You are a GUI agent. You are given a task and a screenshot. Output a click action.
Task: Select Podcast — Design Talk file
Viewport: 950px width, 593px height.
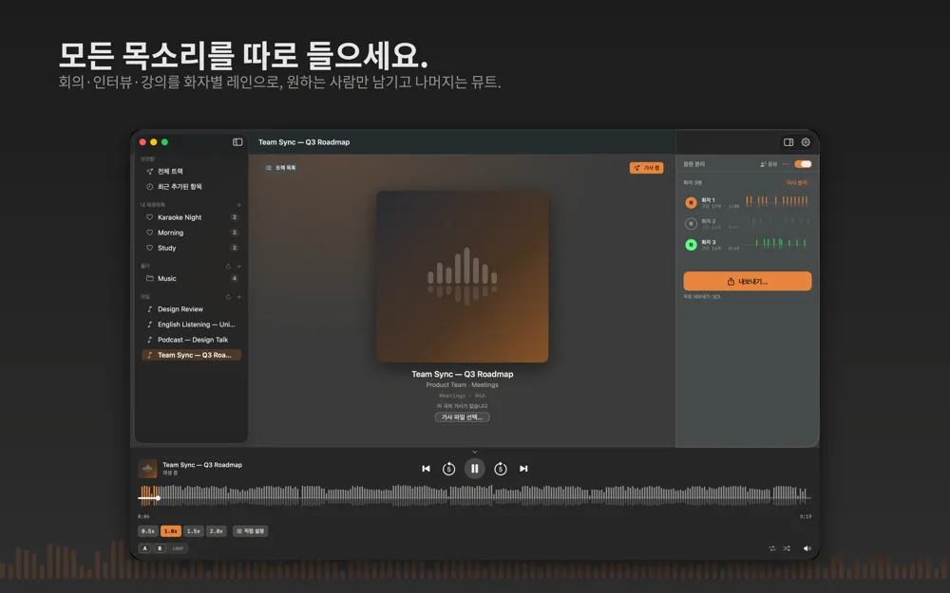(x=191, y=340)
